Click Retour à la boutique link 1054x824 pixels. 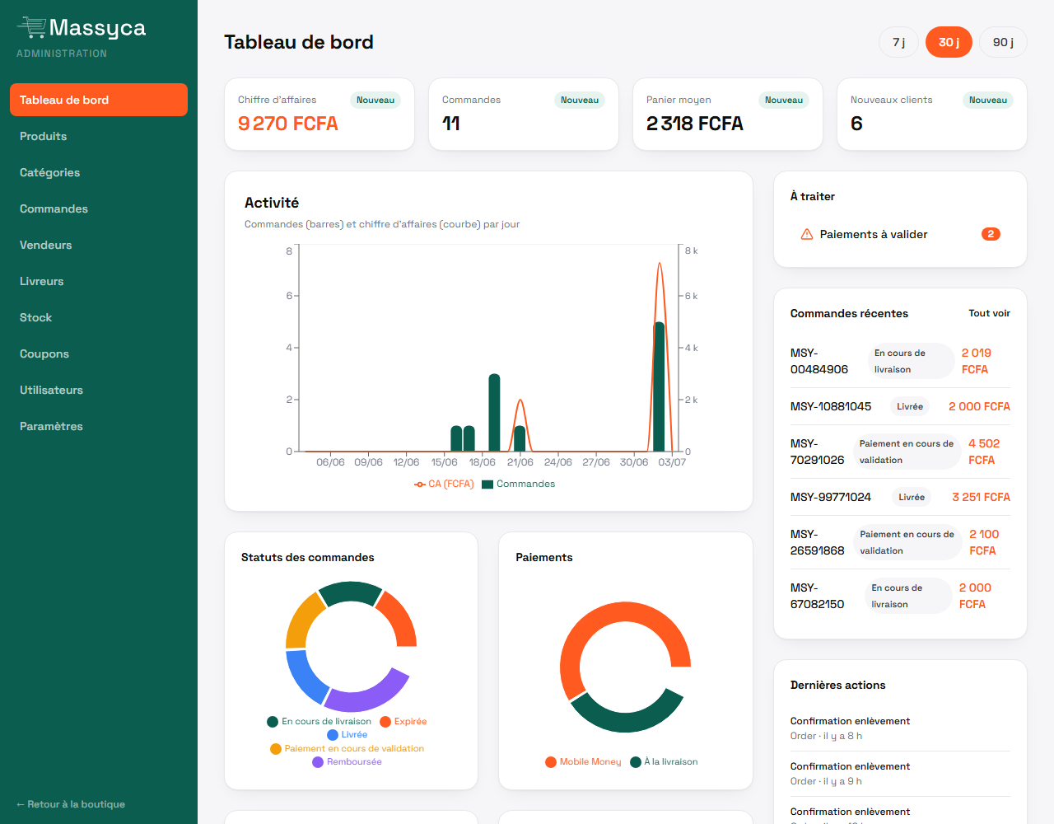click(71, 804)
